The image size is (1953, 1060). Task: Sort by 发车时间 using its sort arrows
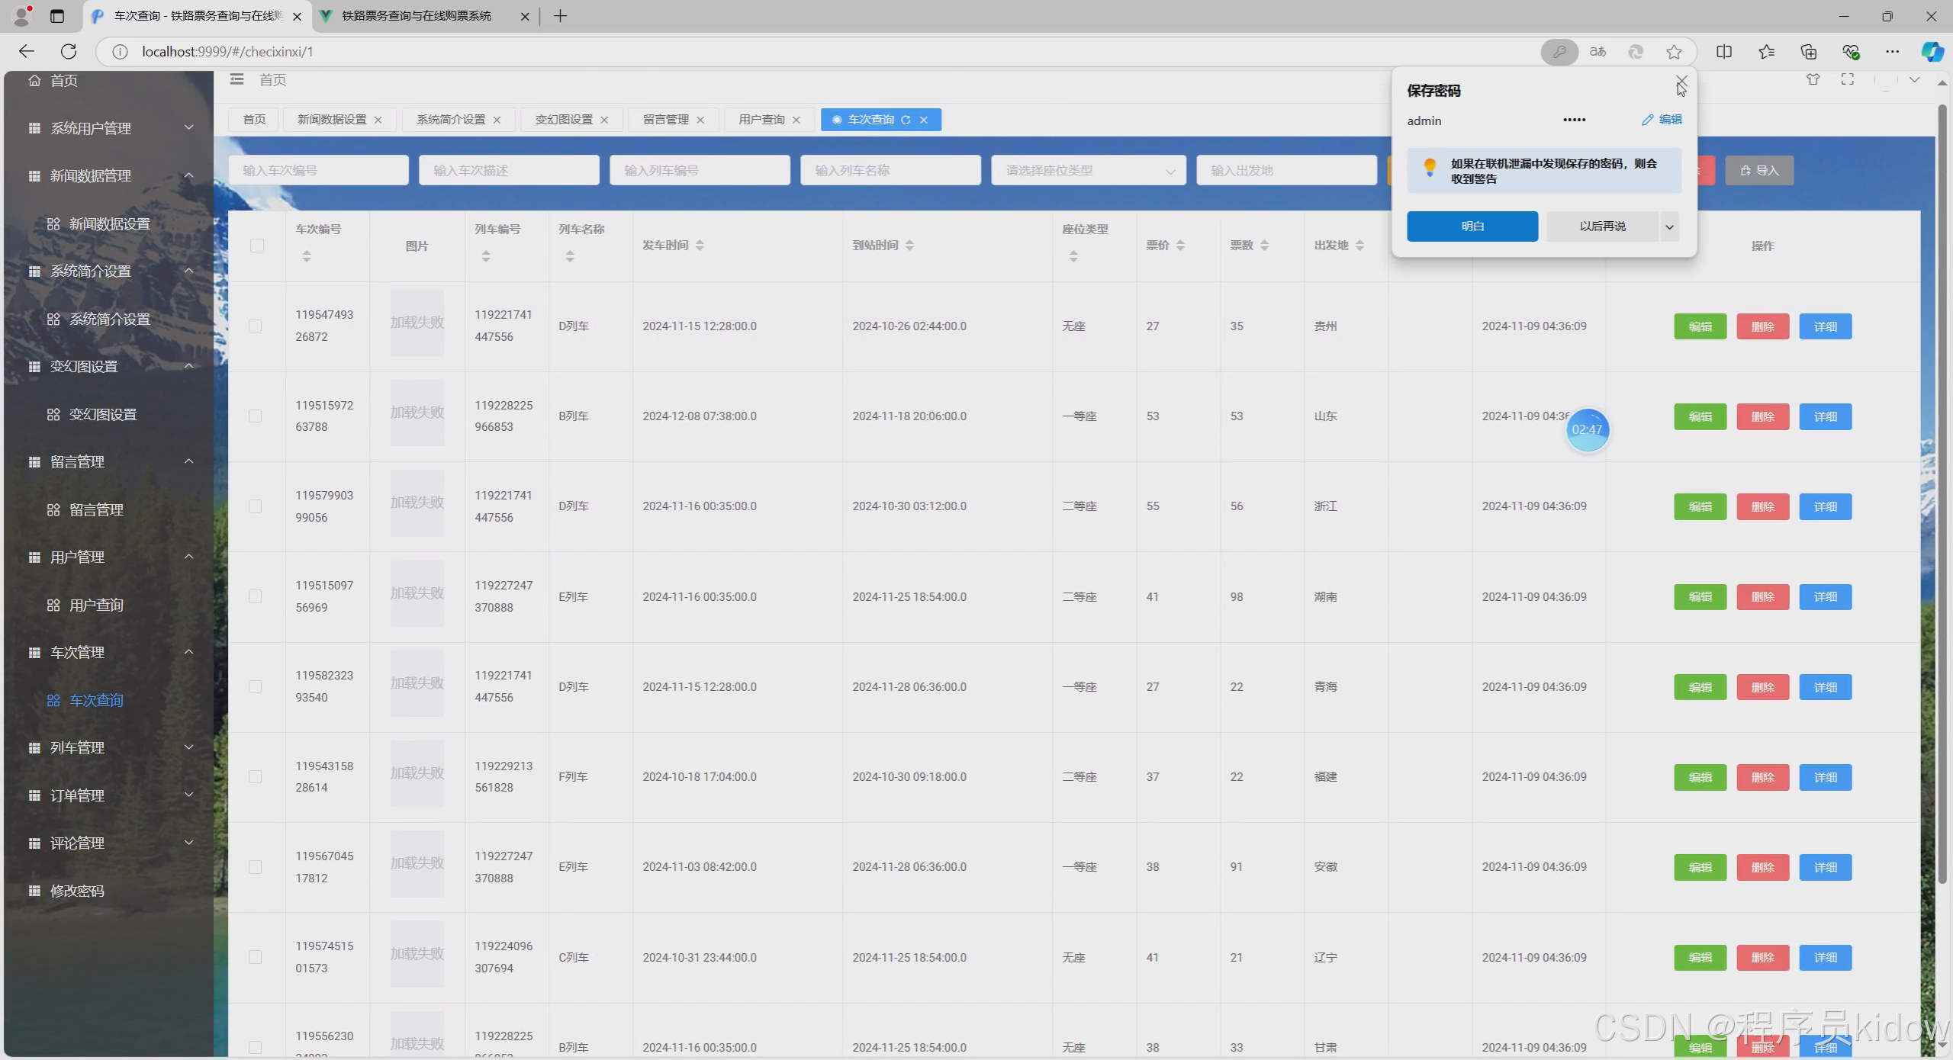(x=700, y=246)
